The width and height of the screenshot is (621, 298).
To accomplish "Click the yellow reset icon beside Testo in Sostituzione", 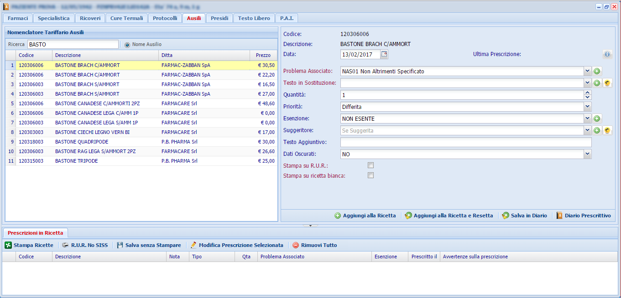I will (607, 83).
